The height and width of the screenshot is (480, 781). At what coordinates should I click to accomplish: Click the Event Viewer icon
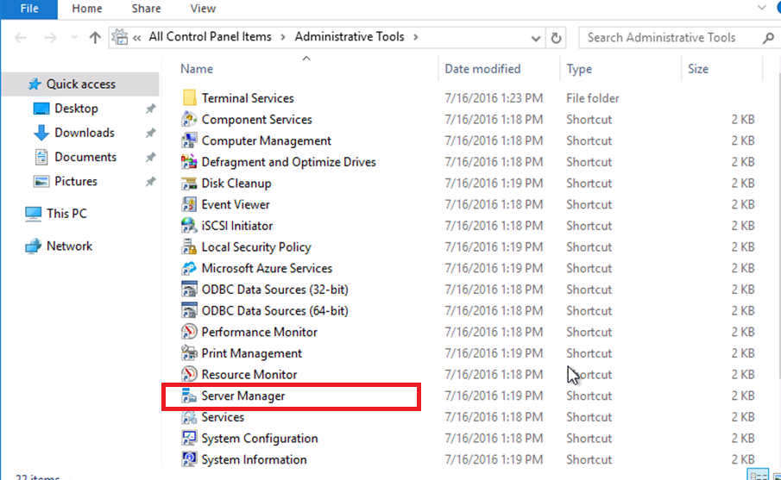tap(189, 204)
